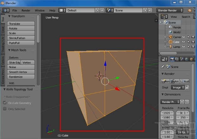Add a new scene
Screen dimensions: 197x139
click(145, 10)
